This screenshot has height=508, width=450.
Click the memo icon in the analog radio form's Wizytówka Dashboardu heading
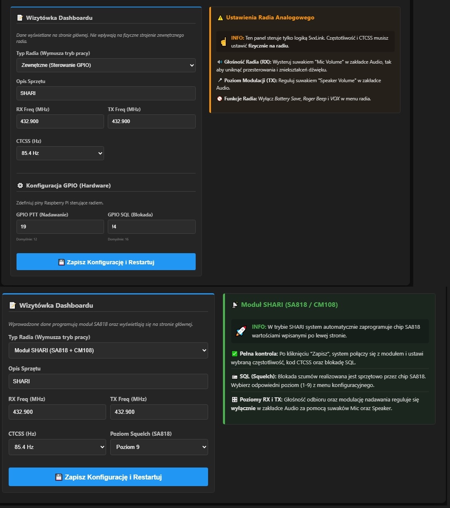pos(20,18)
